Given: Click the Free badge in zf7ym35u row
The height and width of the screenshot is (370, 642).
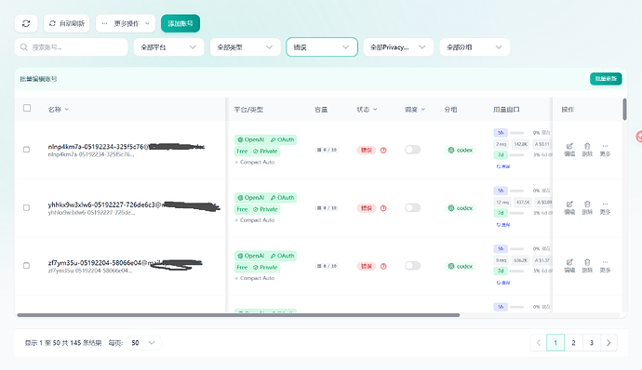Looking at the screenshot, I should 242,267.
